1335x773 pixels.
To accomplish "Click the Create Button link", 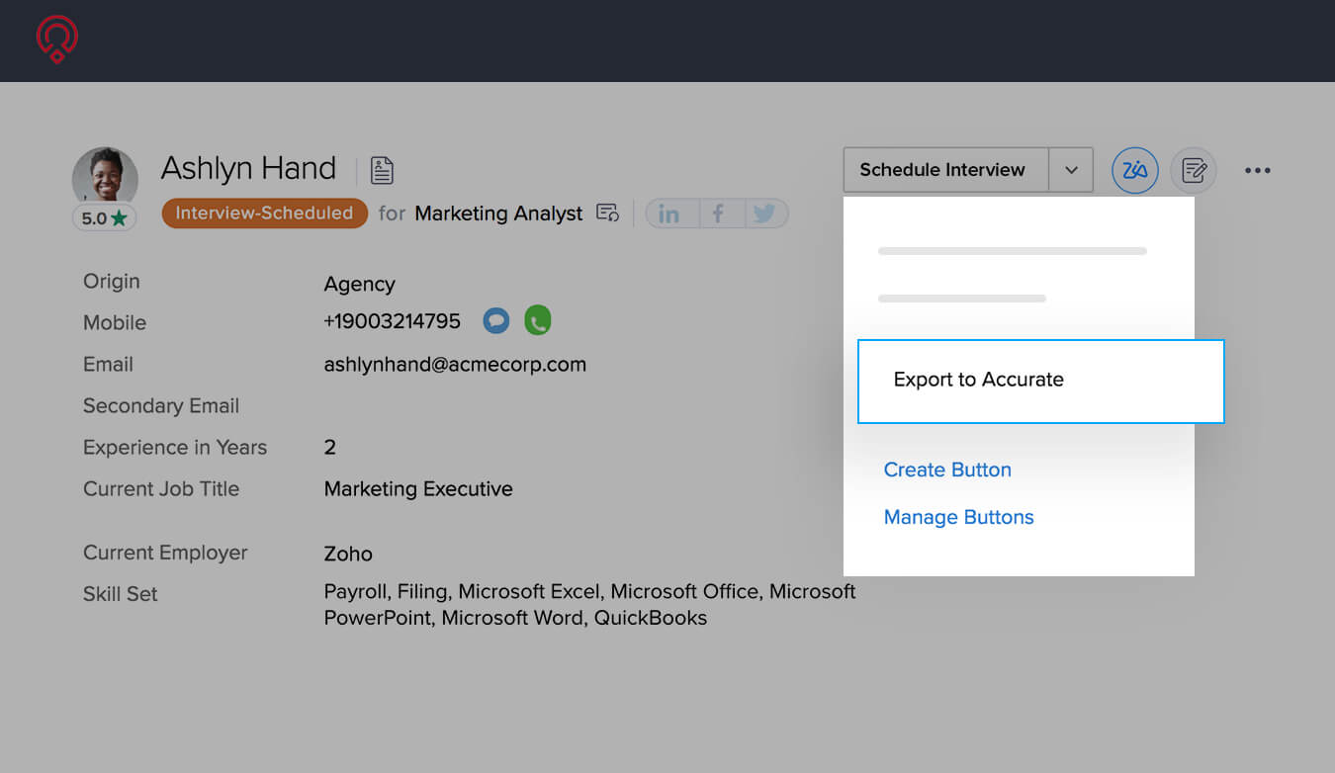I will (x=946, y=471).
